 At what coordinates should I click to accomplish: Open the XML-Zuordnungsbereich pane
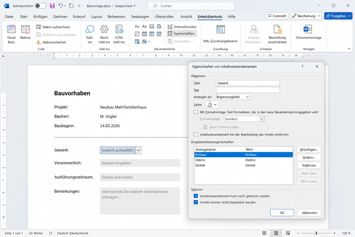point(220,34)
